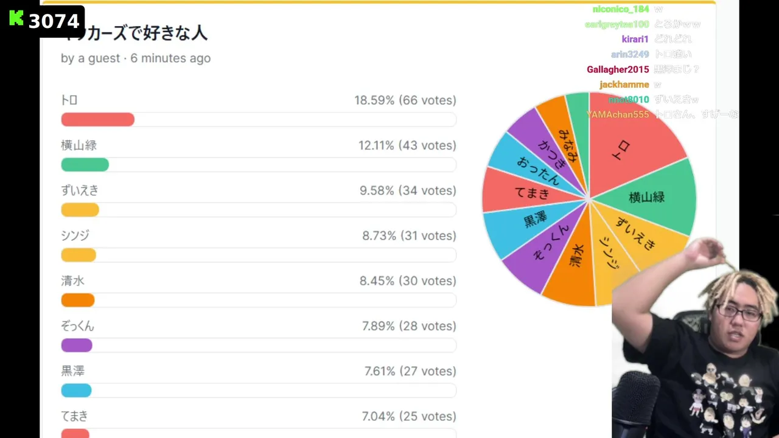The image size is (779, 438).
Task: Click the red トロ pie slice
Action: [627, 140]
